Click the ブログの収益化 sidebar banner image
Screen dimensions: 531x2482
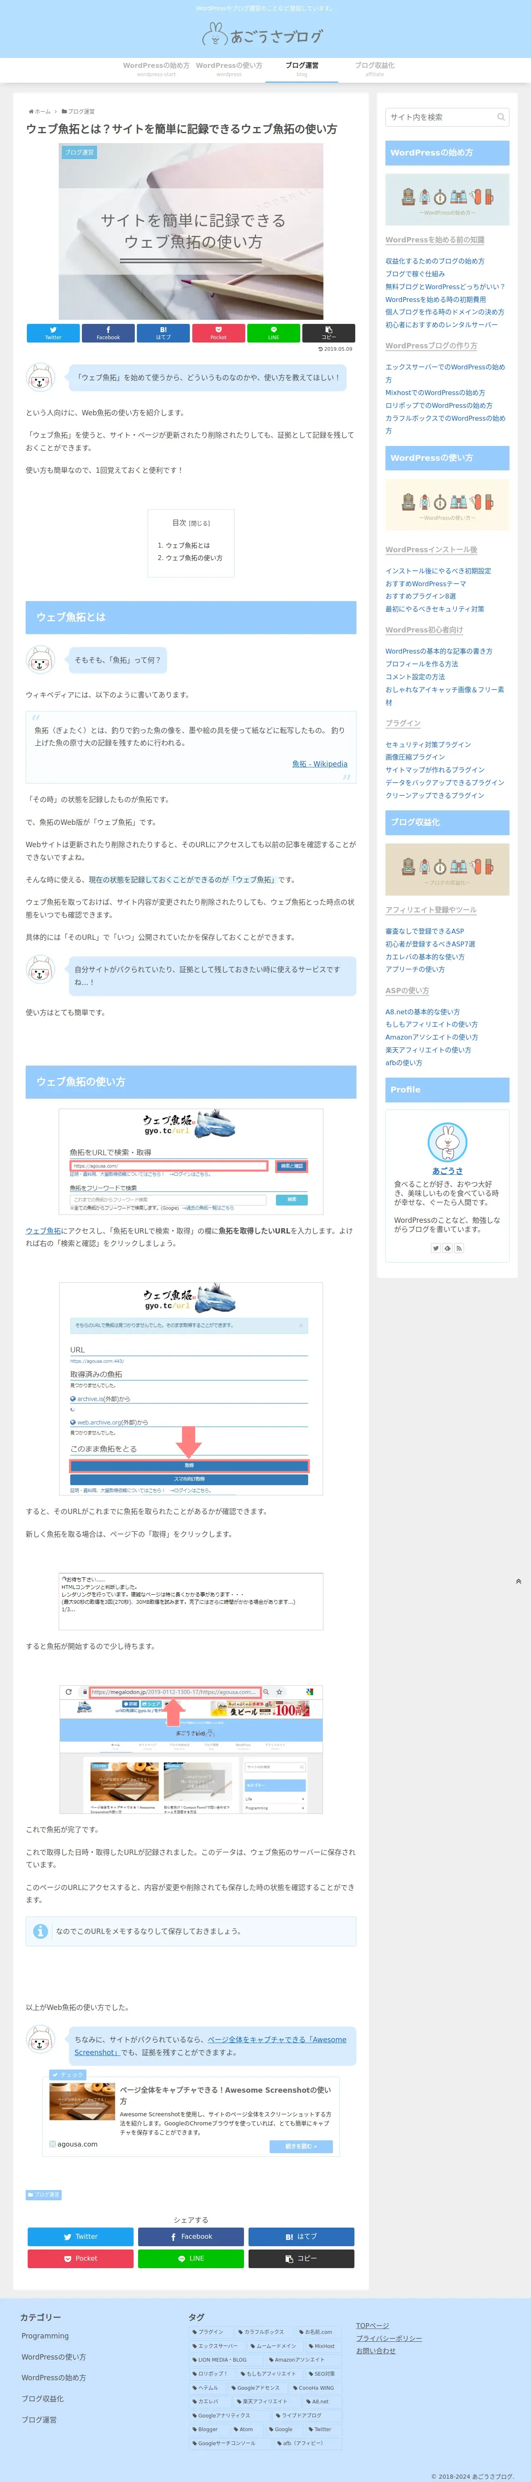(447, 870)
